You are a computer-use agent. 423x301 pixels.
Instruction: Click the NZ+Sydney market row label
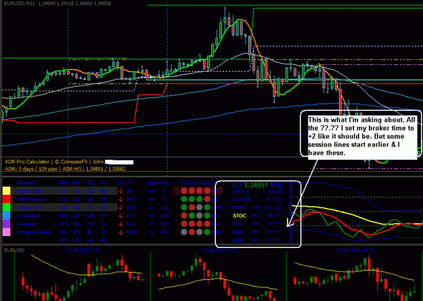point(31,200)
